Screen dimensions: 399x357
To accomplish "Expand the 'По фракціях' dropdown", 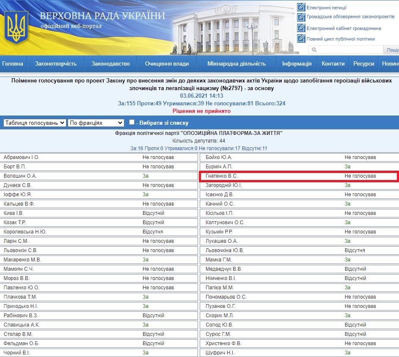I will click(96, 123).
